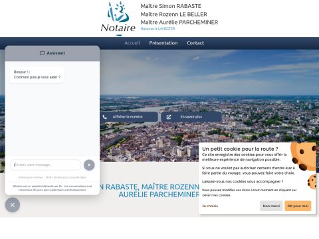The height and width of the screenshot is (239, 319).
Task: Click the Notaire logo
Action: pyautogui.click(x=118, y=19)
